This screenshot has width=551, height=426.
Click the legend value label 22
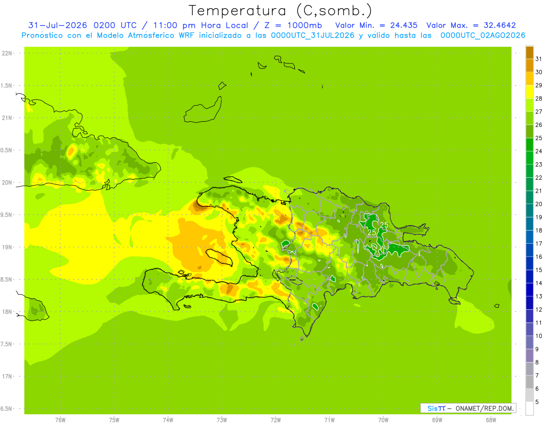tap(539, 177)
